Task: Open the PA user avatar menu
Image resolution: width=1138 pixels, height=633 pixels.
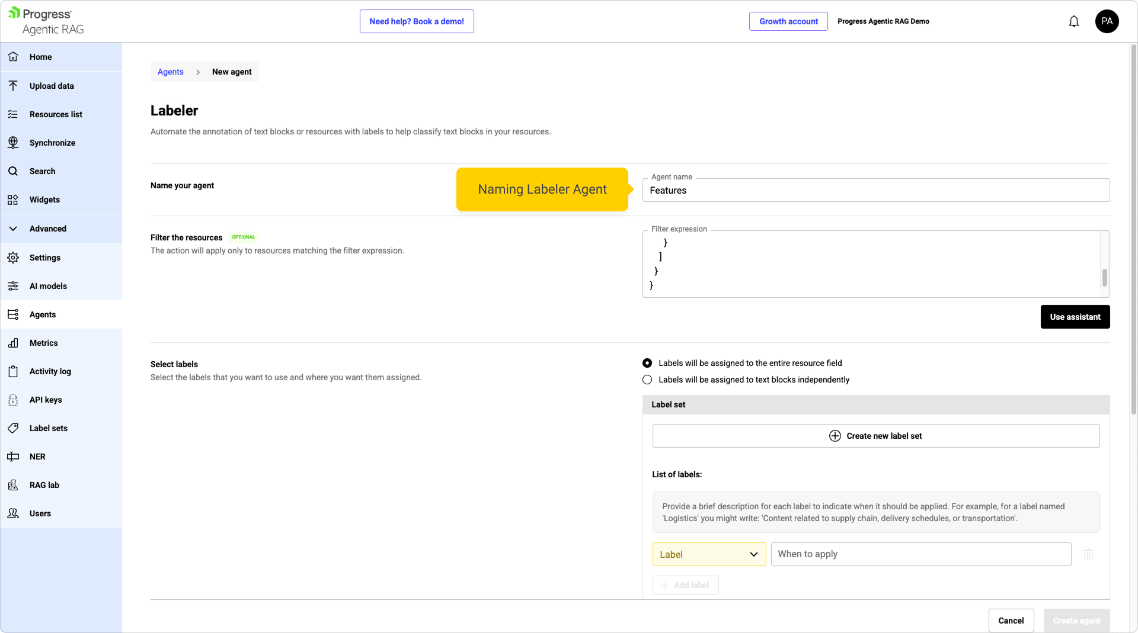Action: (1107, 21)
